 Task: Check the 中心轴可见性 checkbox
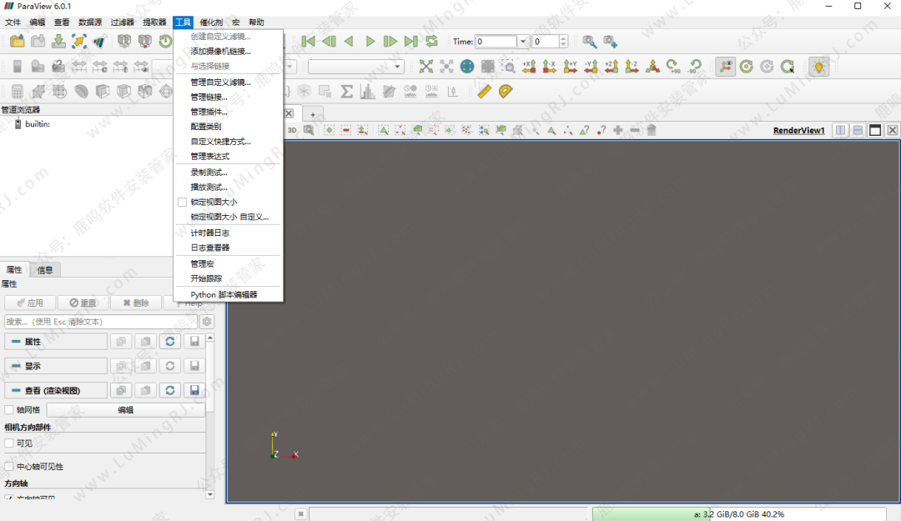coord(9,467)
